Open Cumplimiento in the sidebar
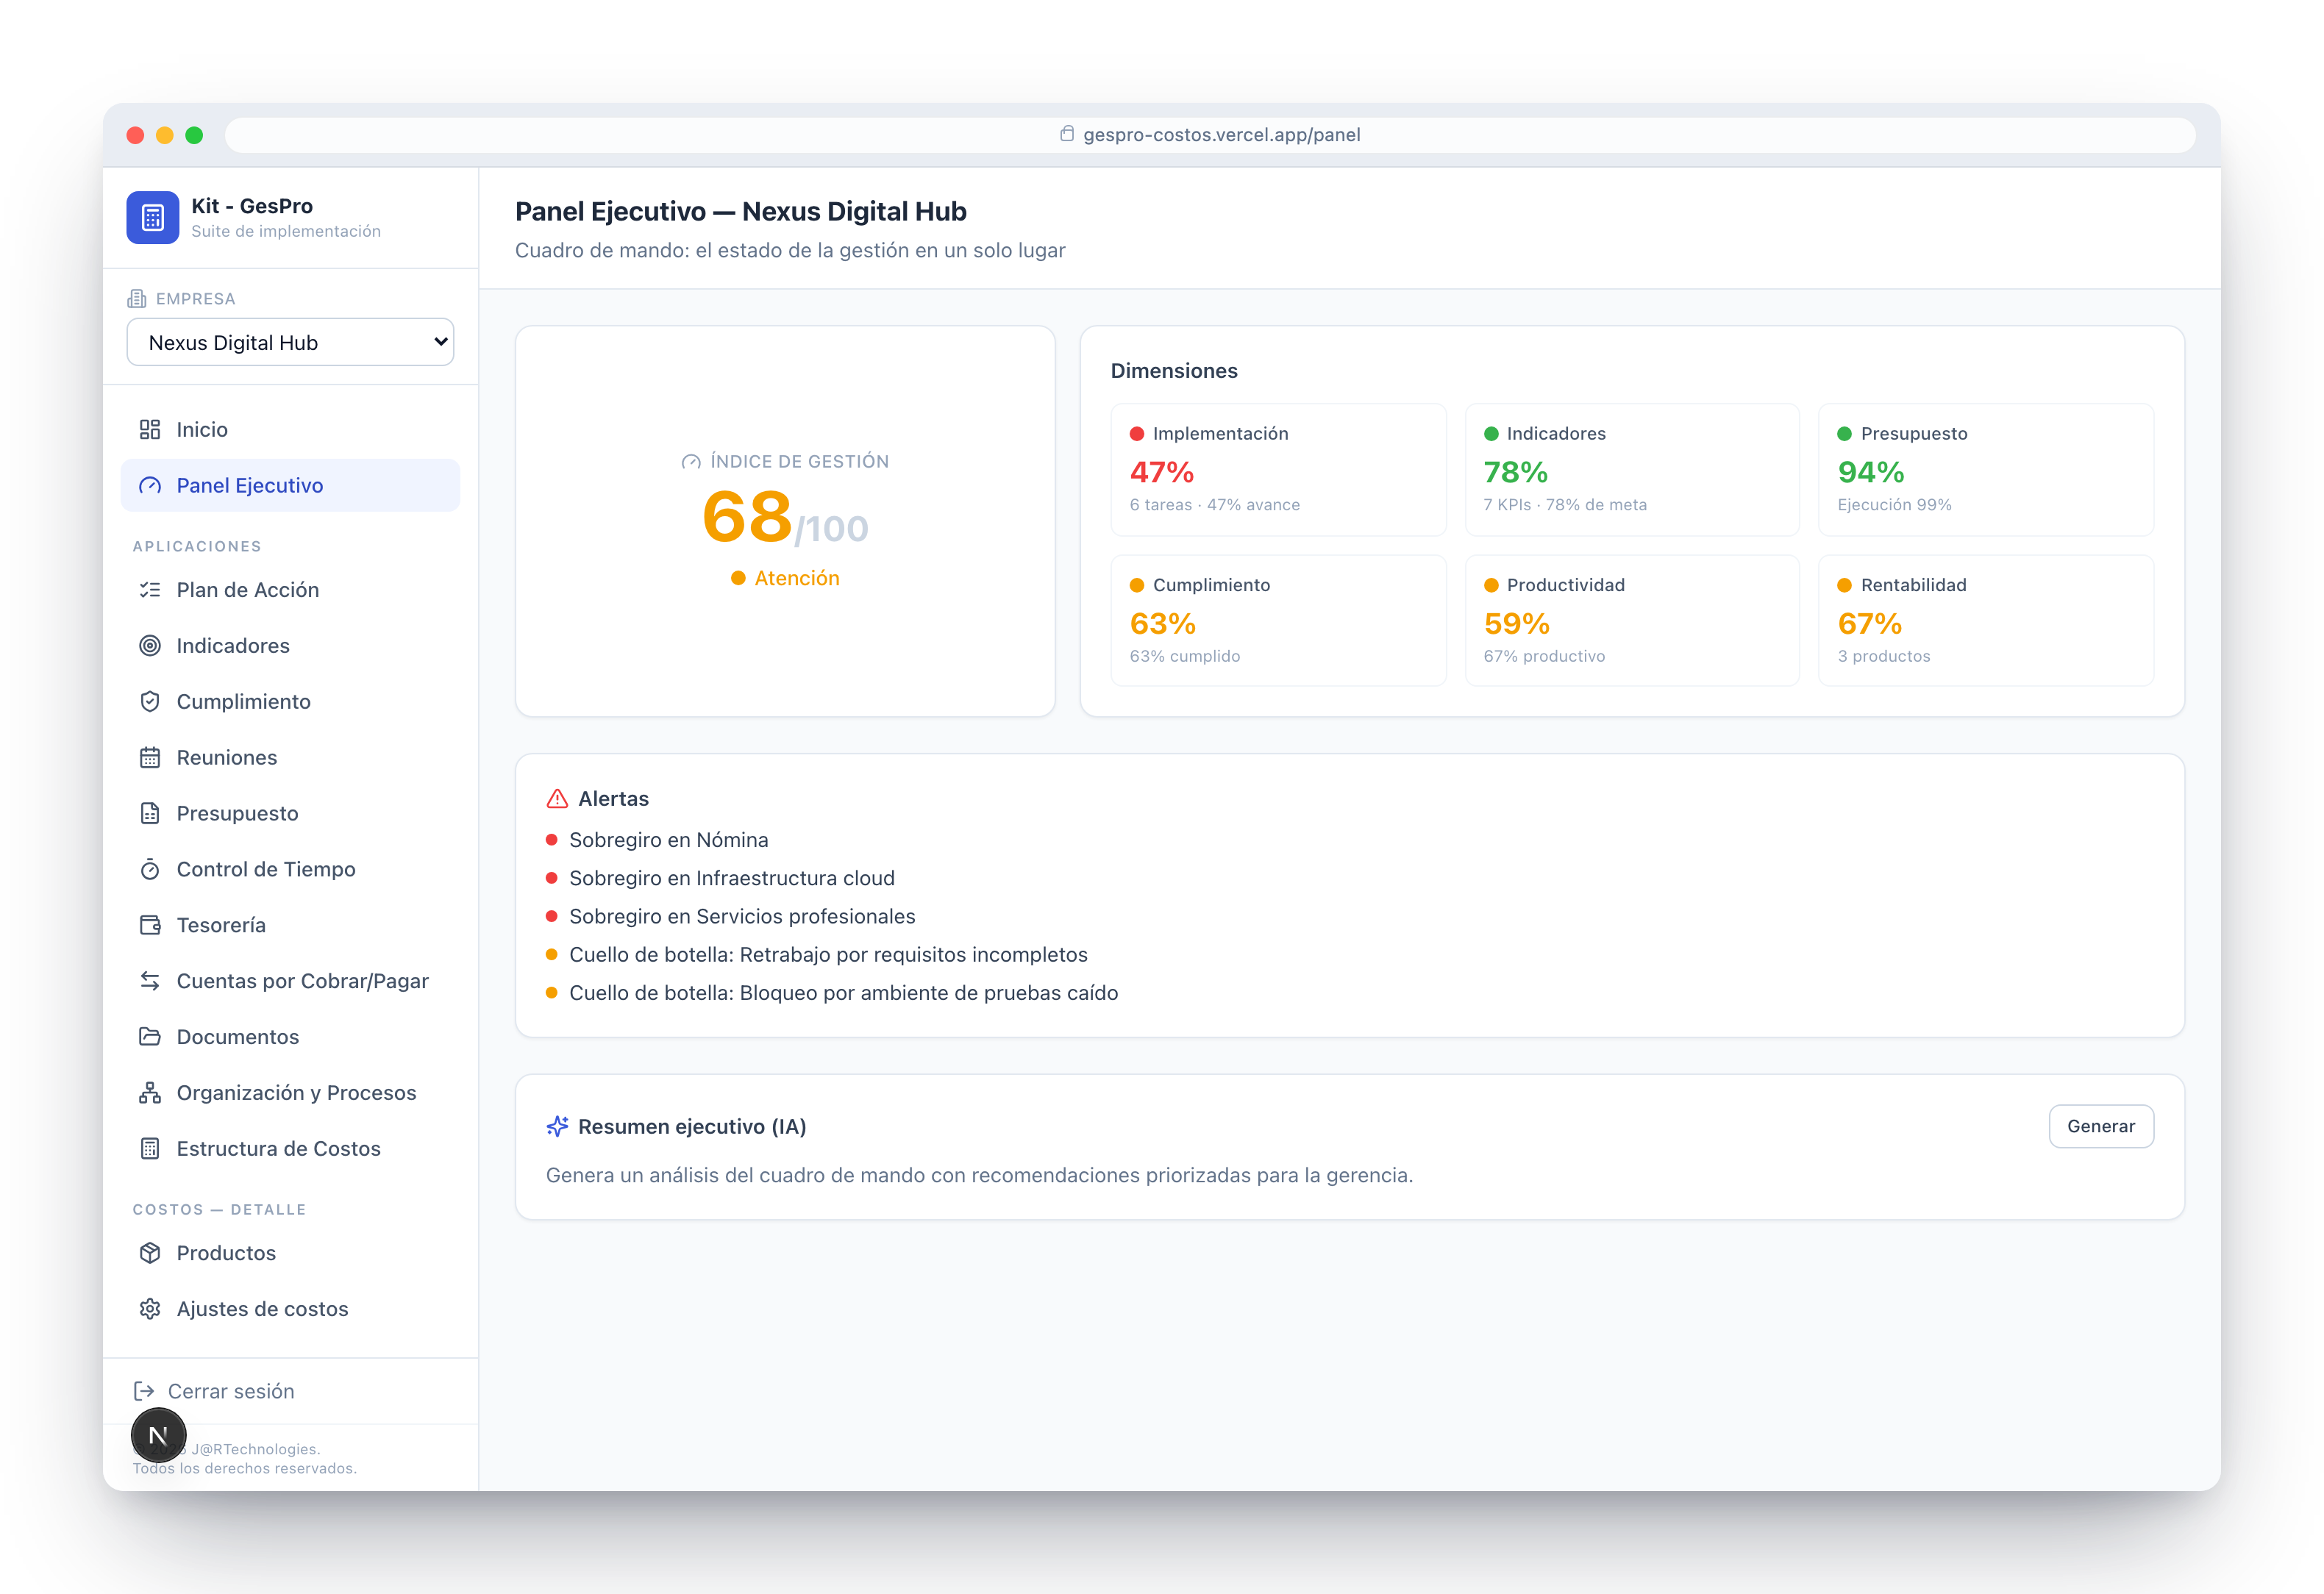Image resolution: width=2324 pixels, height=1594 pixels. pyautogui.click(x=290, y=702)
